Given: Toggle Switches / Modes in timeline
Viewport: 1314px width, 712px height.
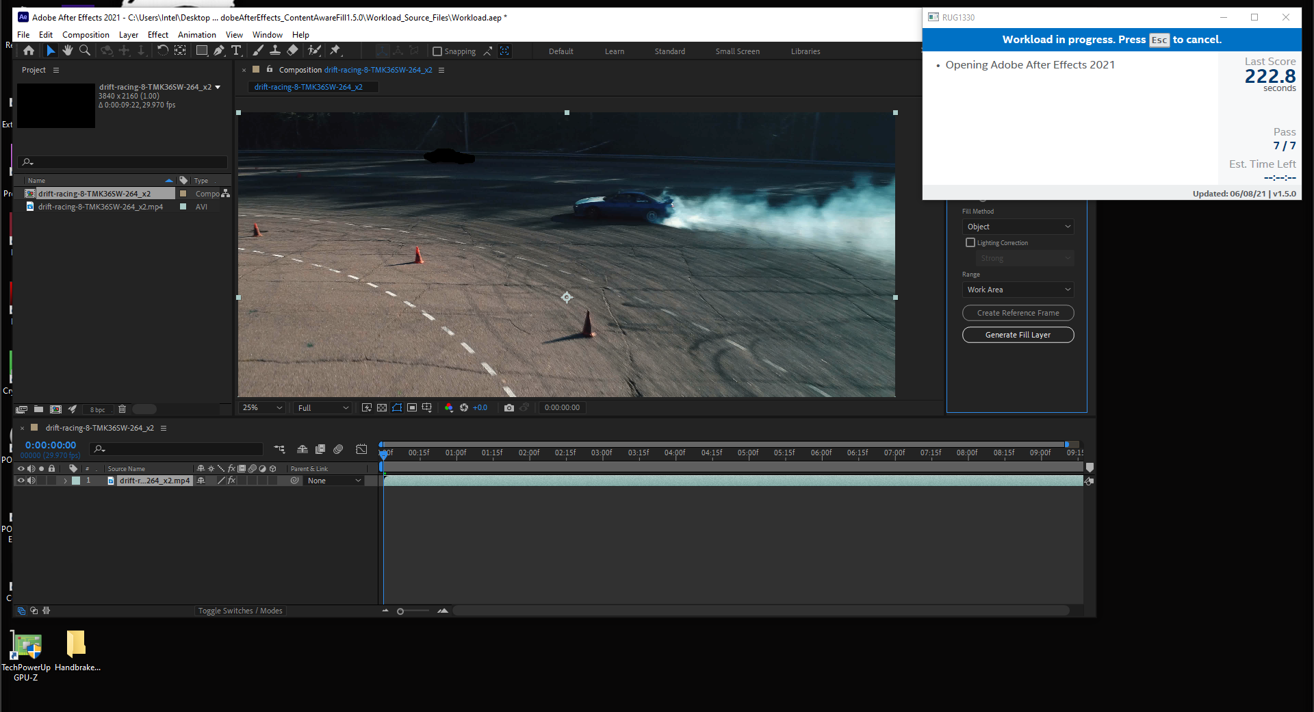Looking at the screenshot, I should pos(240,611).
